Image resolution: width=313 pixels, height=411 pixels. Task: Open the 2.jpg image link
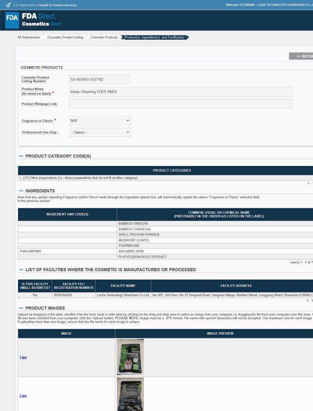(x=23, y=395)
